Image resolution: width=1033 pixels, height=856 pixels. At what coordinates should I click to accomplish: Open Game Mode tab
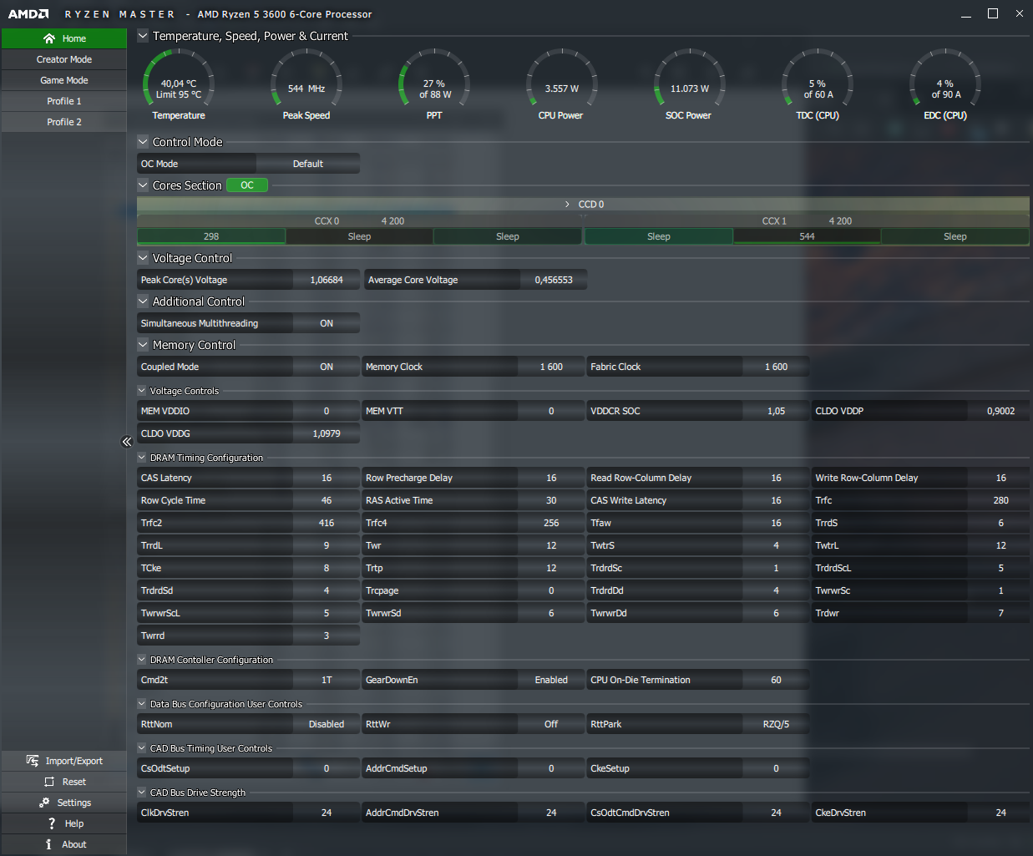click(x=64, y=80)
